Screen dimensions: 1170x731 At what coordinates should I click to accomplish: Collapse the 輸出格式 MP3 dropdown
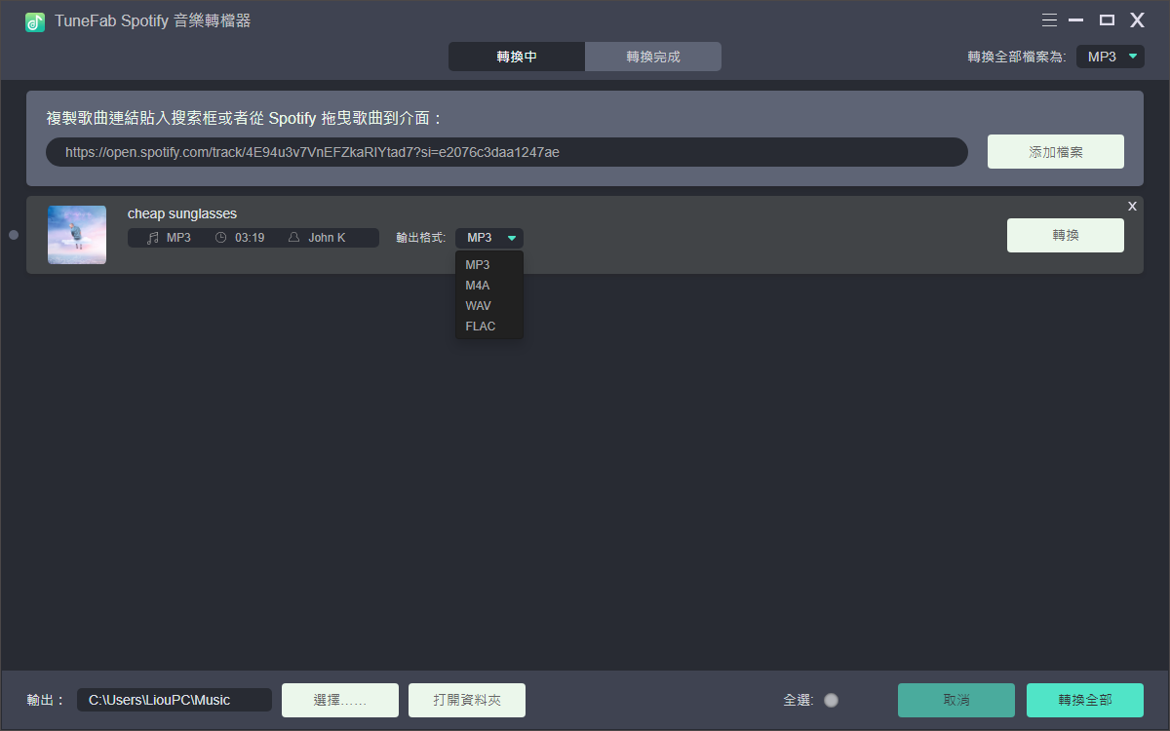click(489, 238)
